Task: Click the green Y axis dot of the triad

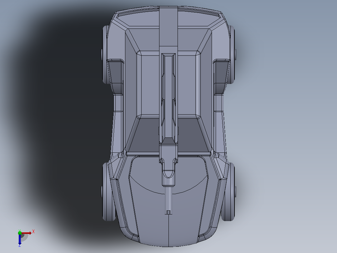Action: pos(20,233)
